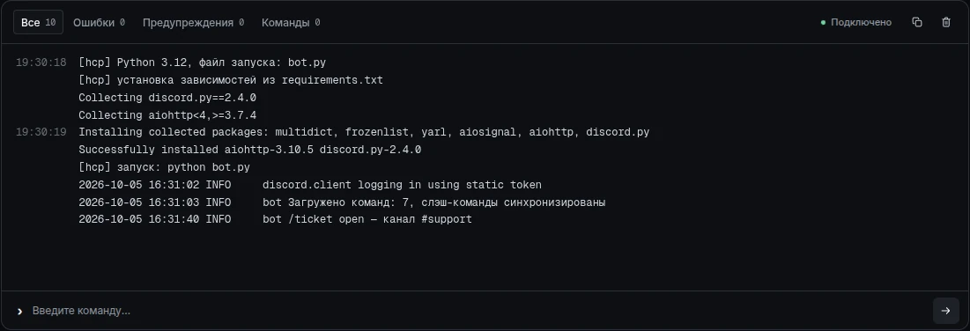Click the green connection status dot
This screenshot has width=970, height=331.
[x=823, y=22]
